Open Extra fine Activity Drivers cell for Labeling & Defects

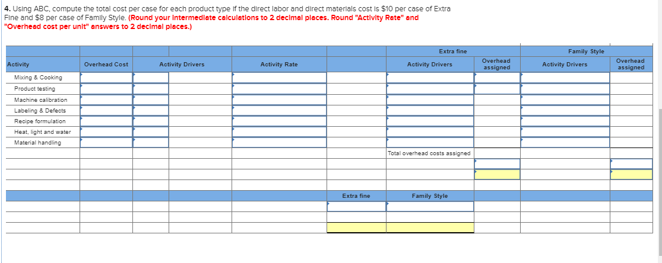point(430,110)
